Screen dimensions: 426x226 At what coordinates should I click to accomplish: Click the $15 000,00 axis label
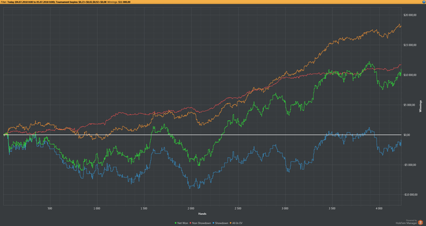point(410,45)
